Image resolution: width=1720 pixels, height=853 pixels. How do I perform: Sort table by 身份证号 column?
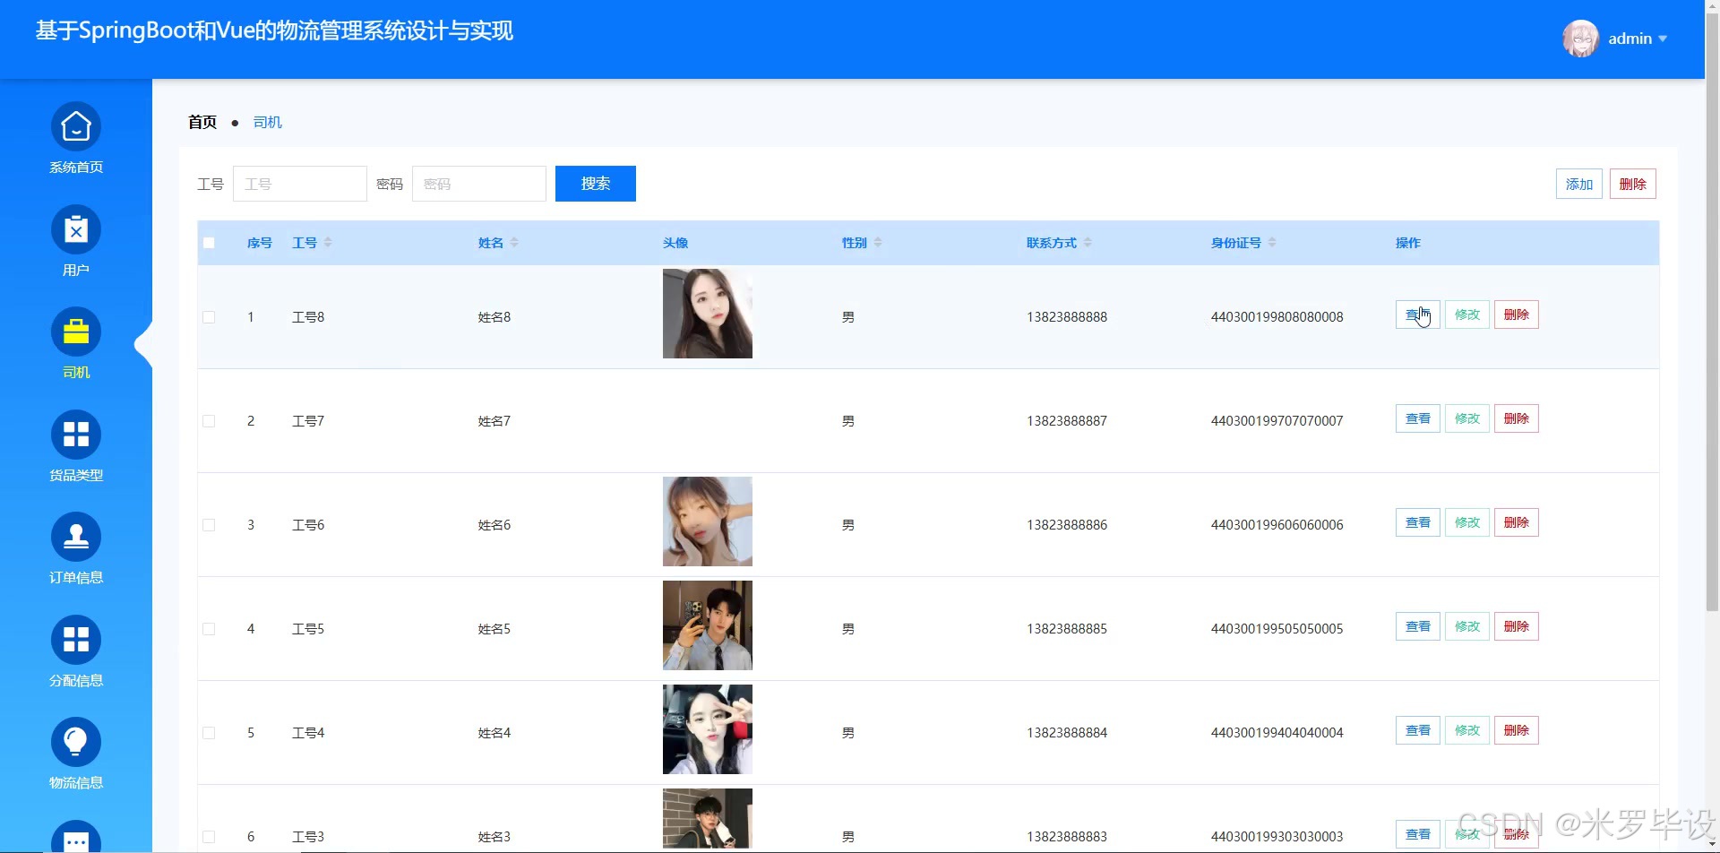pos(1272,243)
